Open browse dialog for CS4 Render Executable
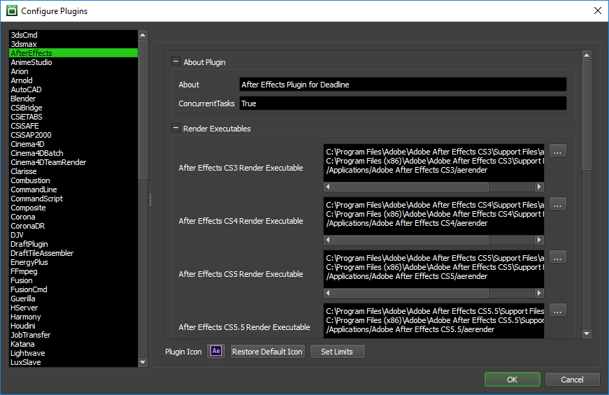This screenshot has width=609, height=395. [x=557, y=204]
